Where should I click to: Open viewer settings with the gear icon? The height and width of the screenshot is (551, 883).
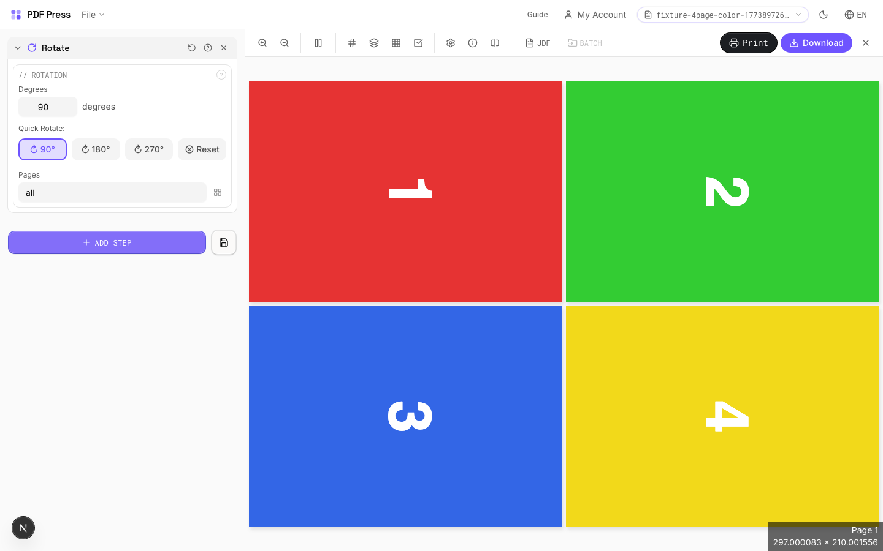(x=451, y=43)
